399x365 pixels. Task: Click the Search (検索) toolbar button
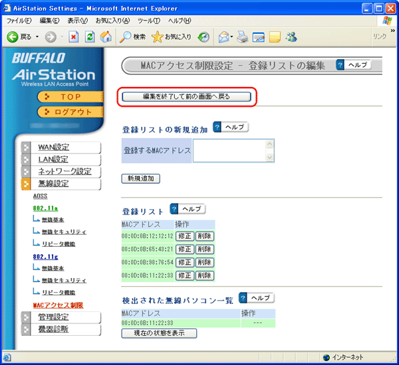click(x=133, y=37)
